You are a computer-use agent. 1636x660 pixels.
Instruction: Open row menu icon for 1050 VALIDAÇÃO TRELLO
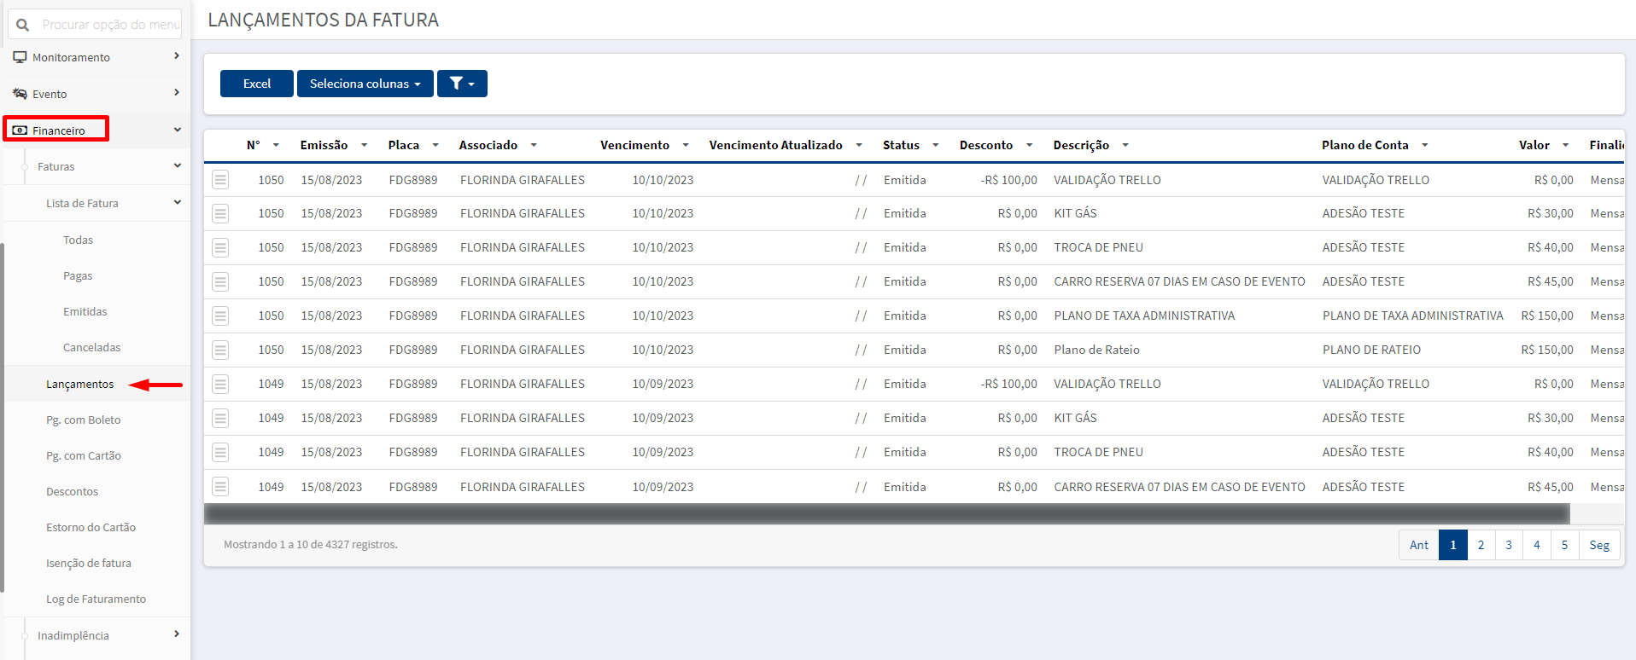pos(220,180)
